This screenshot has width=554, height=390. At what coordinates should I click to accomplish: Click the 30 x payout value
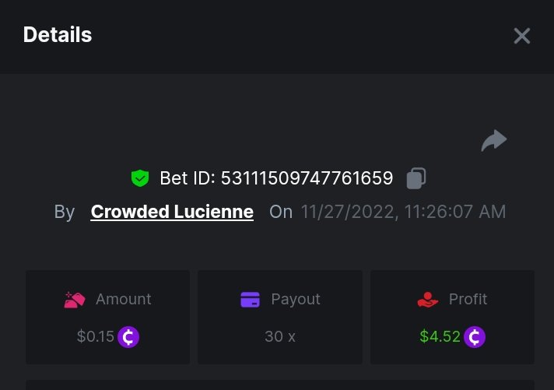(x=280, y=337)
